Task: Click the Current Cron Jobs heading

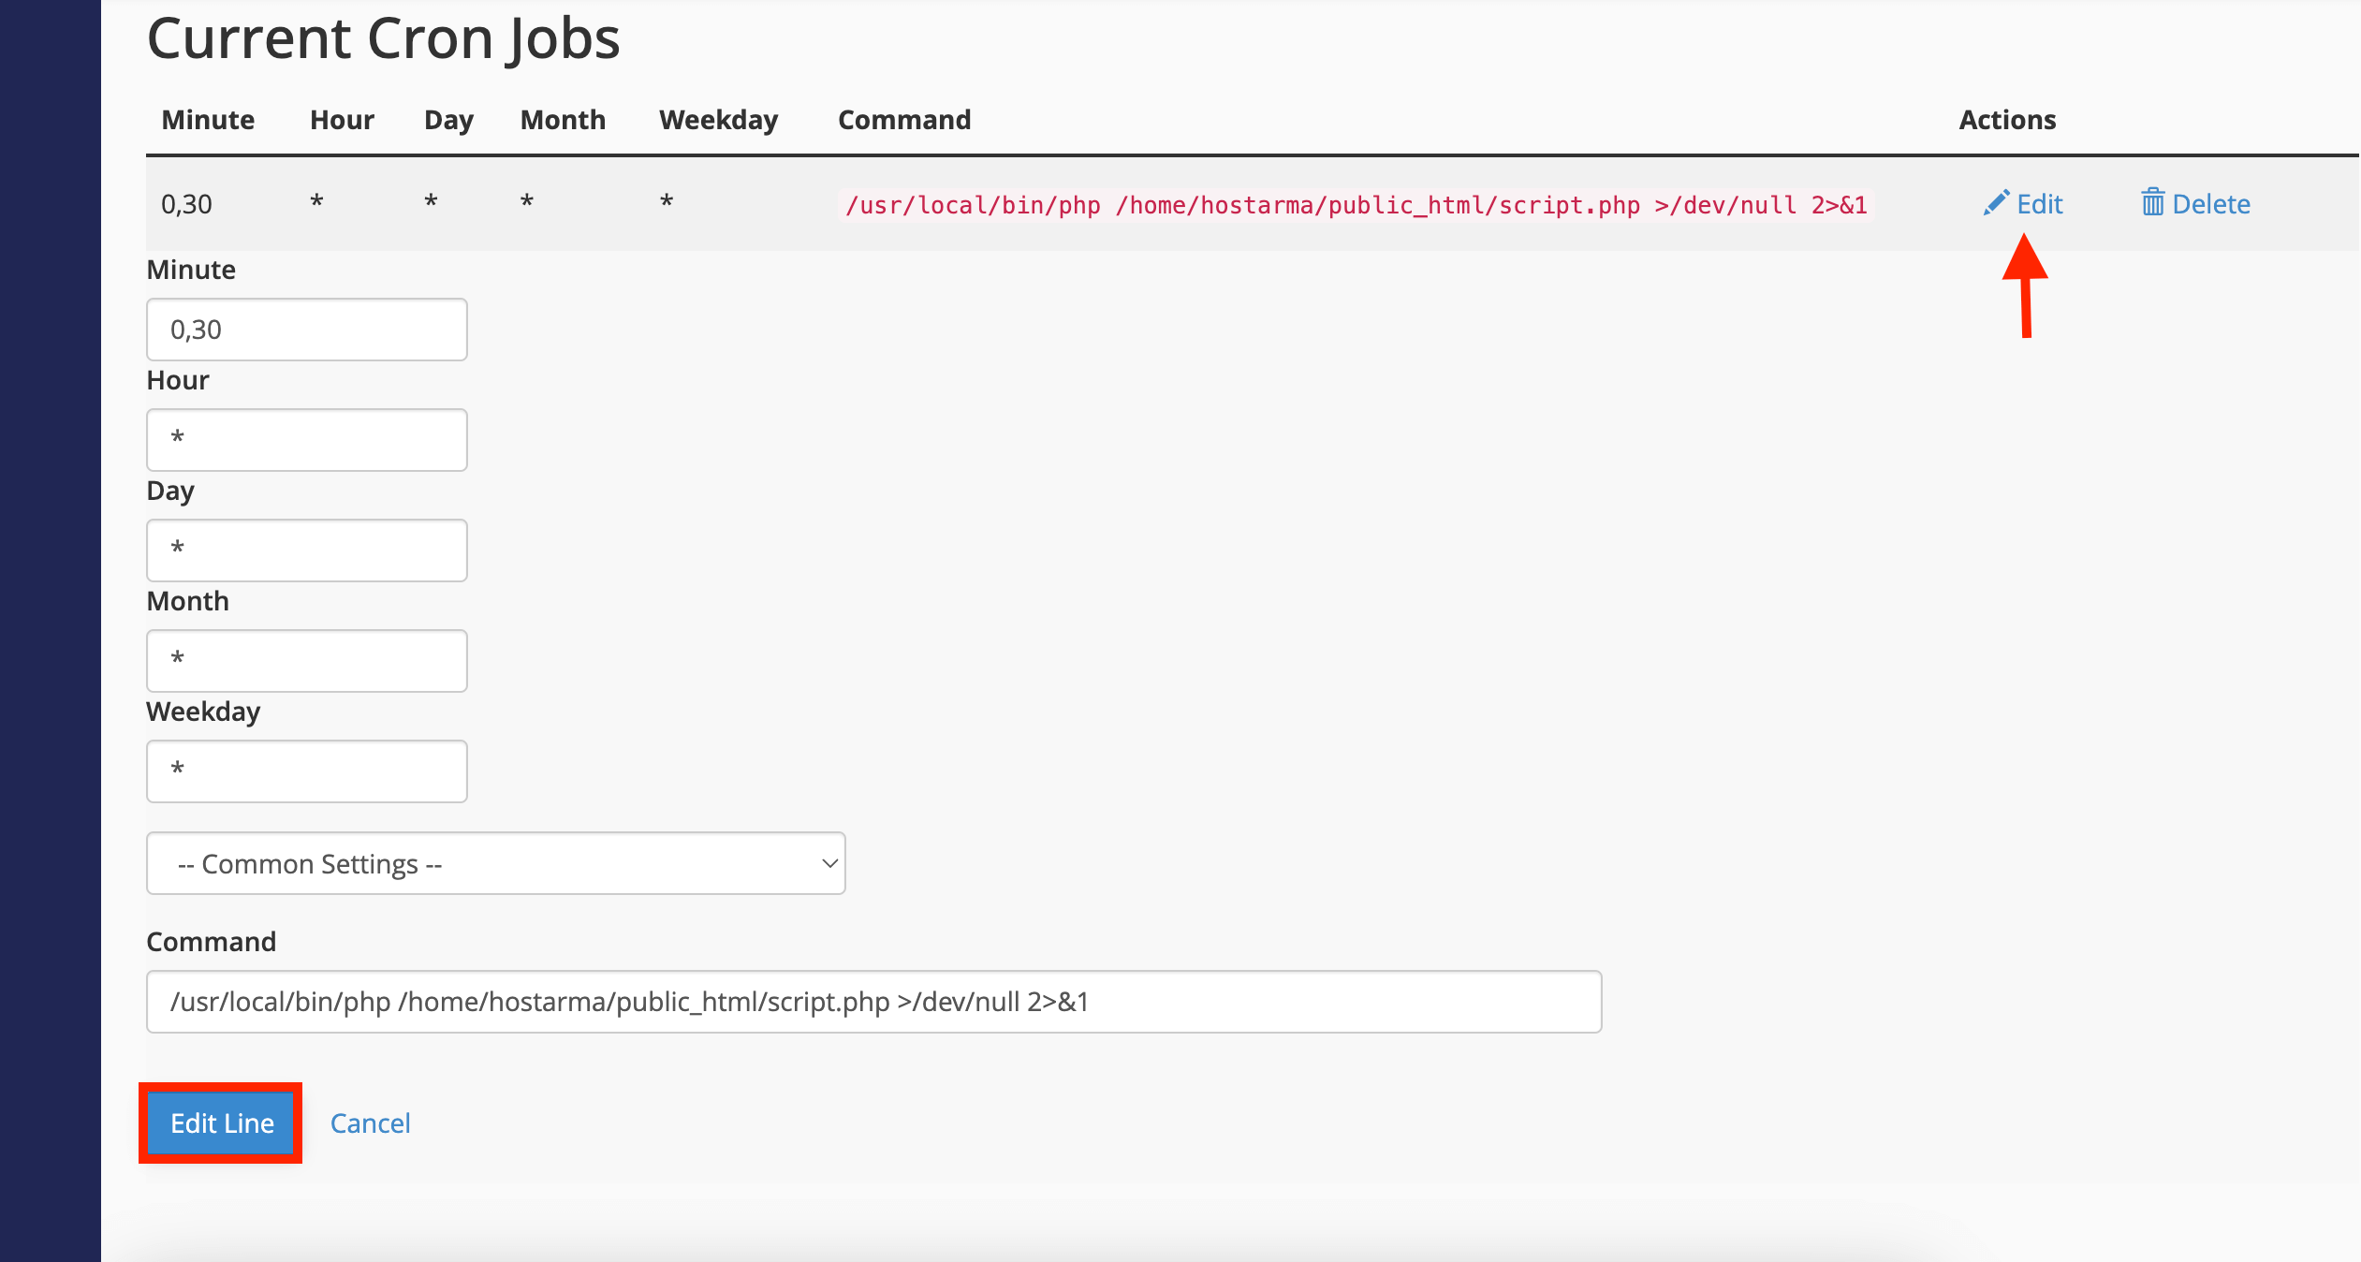Action: tap(384, 38)
